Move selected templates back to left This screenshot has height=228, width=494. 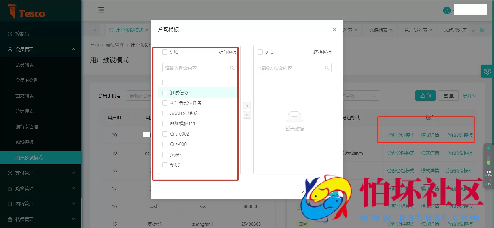click(247, 115)
